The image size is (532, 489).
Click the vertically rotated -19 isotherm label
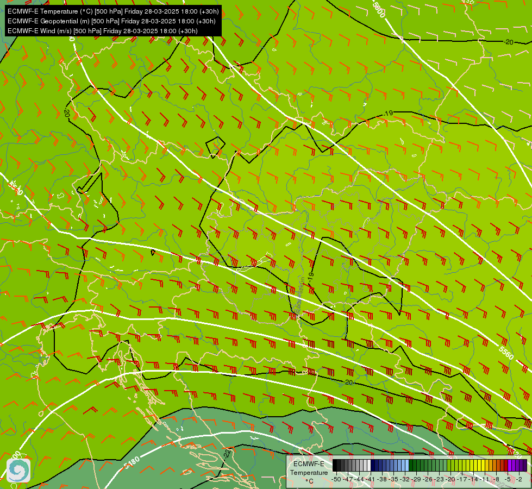(x=311, y=277)
